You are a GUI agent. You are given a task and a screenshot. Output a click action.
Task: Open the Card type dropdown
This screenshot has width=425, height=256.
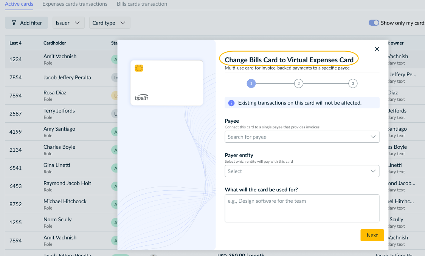[110, 23]
